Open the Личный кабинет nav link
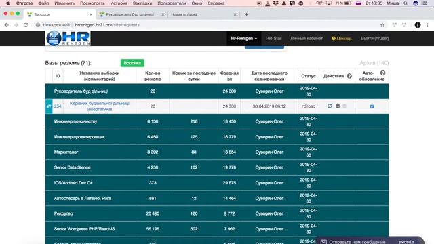This screenshot has height=244, width=434. pyautogui.click(x=307, y=38)
